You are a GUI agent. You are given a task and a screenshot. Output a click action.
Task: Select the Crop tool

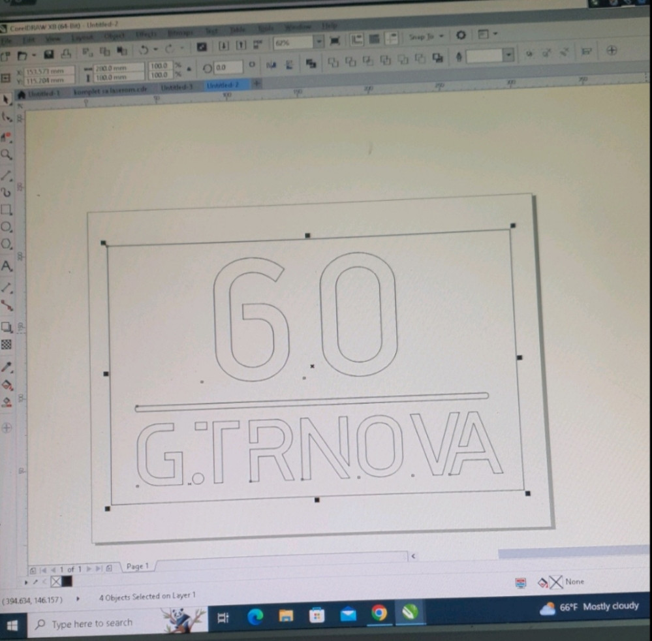pos(7,137)
